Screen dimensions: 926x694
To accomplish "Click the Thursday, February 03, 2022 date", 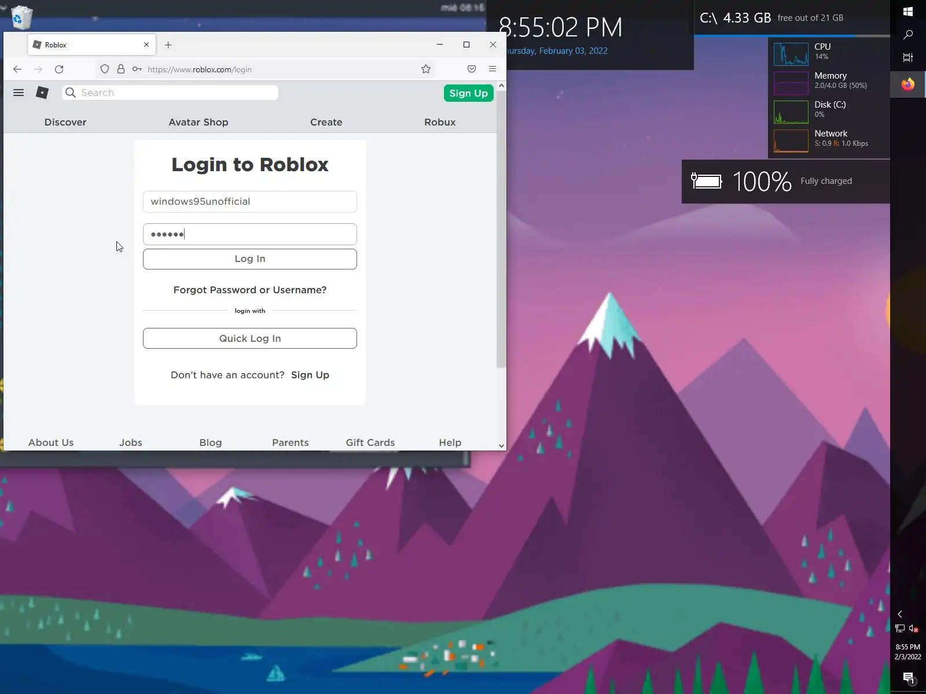I will click(557, 51).
